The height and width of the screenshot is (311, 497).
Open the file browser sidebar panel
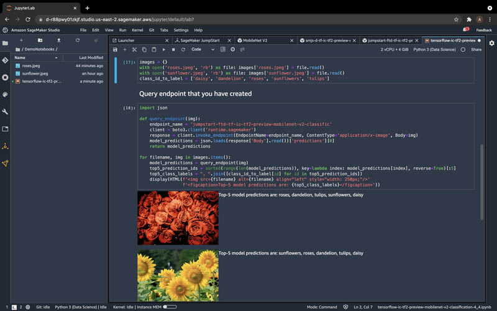point(5,43)
